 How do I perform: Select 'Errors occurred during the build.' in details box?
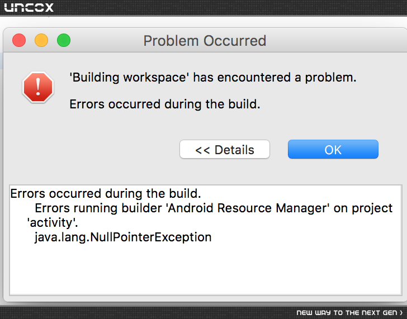[106, 194]
